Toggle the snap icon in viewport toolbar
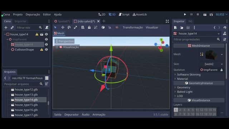This screenshot has height=129, width=229. click(x=109, y=28)
